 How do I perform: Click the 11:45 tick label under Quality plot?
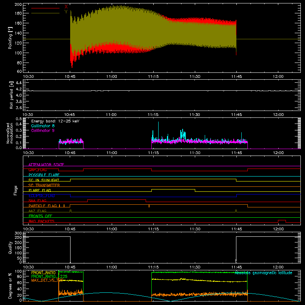236,267
